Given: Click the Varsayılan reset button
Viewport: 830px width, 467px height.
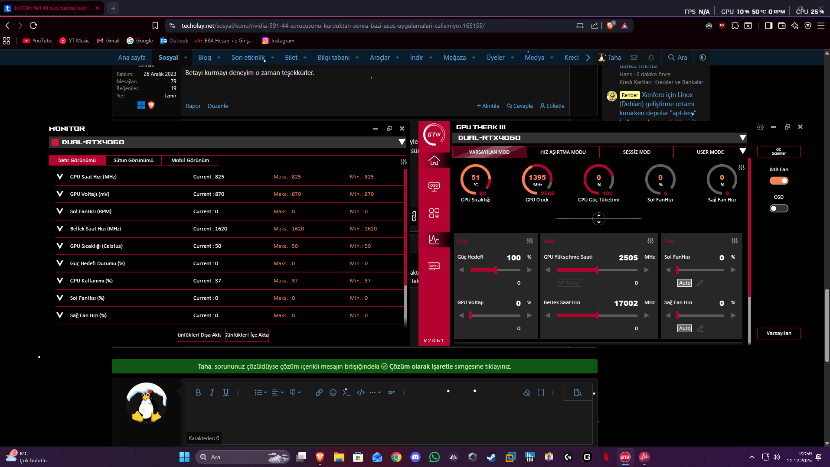Looking at the screenshot, I should pos(779,333).
